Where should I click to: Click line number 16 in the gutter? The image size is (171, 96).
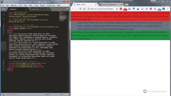pos(3,42)
